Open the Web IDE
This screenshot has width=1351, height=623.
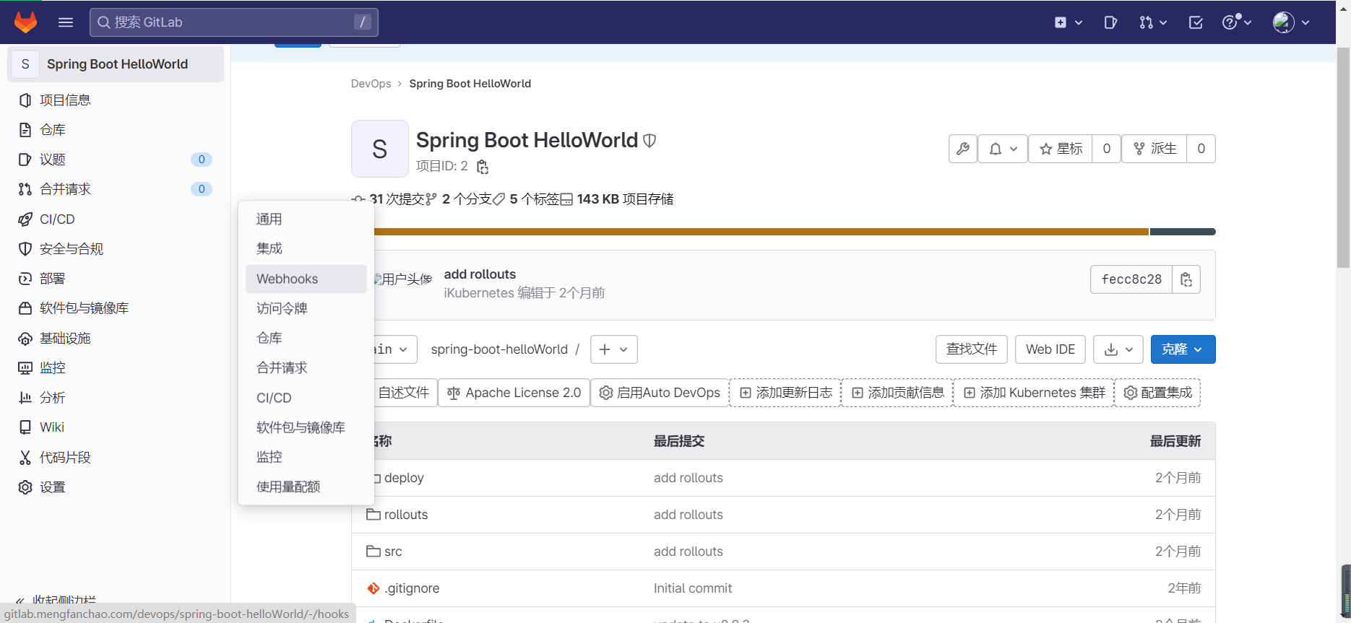[1050, 349]
